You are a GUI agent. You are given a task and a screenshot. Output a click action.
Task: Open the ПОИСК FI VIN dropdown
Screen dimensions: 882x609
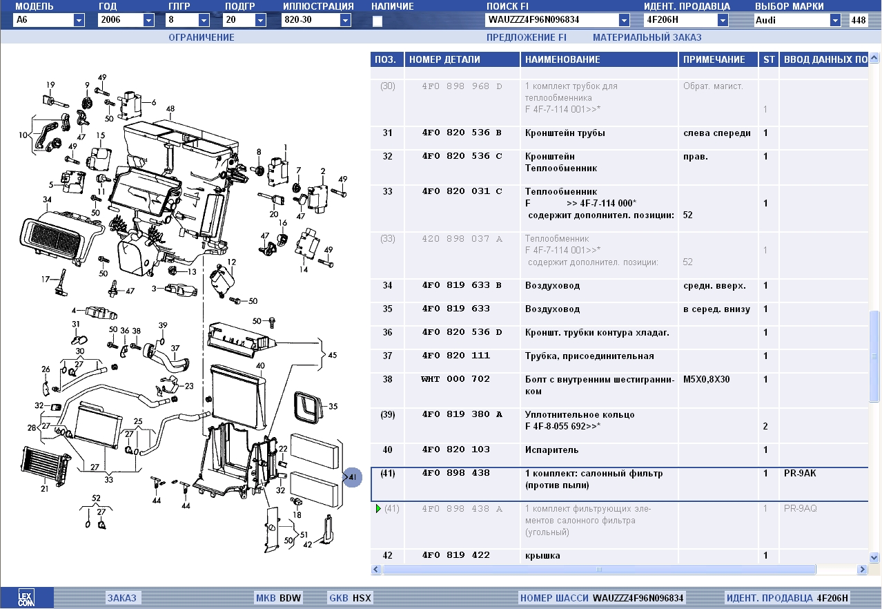click(624, 20)
